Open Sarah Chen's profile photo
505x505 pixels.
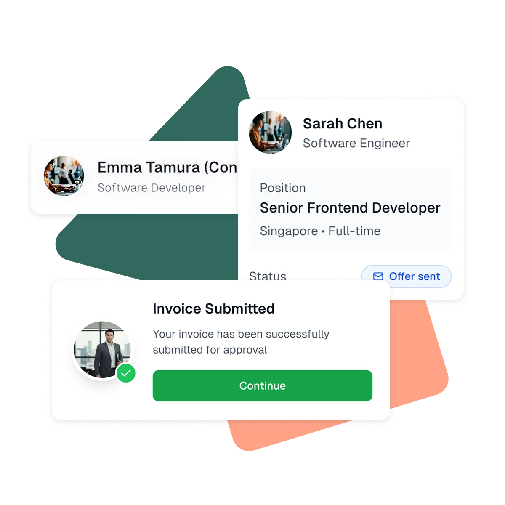pos(270,132)
